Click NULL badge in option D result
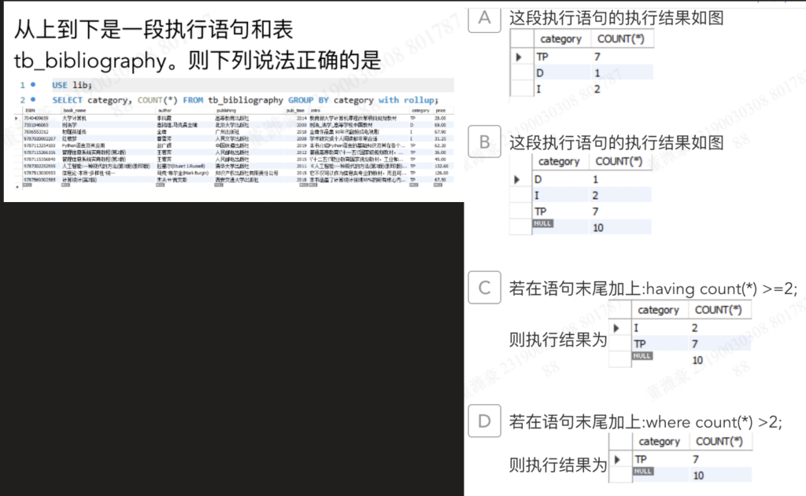 click(642, 472)
